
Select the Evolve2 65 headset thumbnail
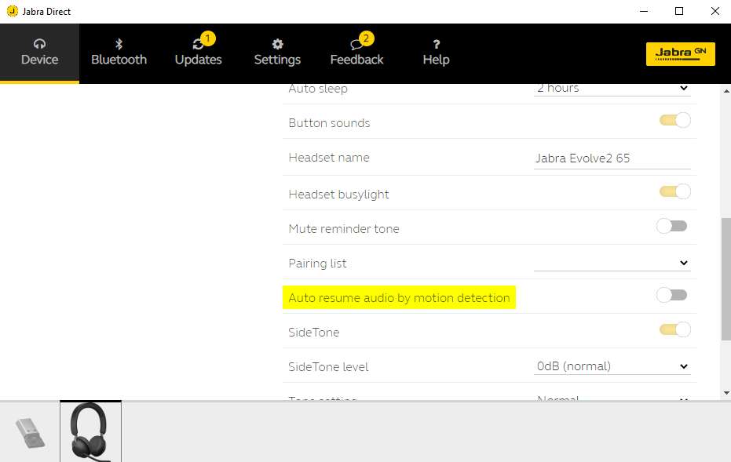pyautogui.click(x=90, y=431)
